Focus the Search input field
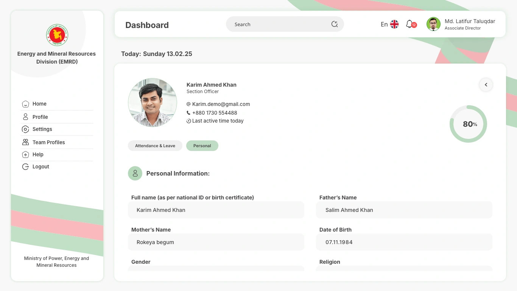The image size is (517, 291). [x=285, y=24]
